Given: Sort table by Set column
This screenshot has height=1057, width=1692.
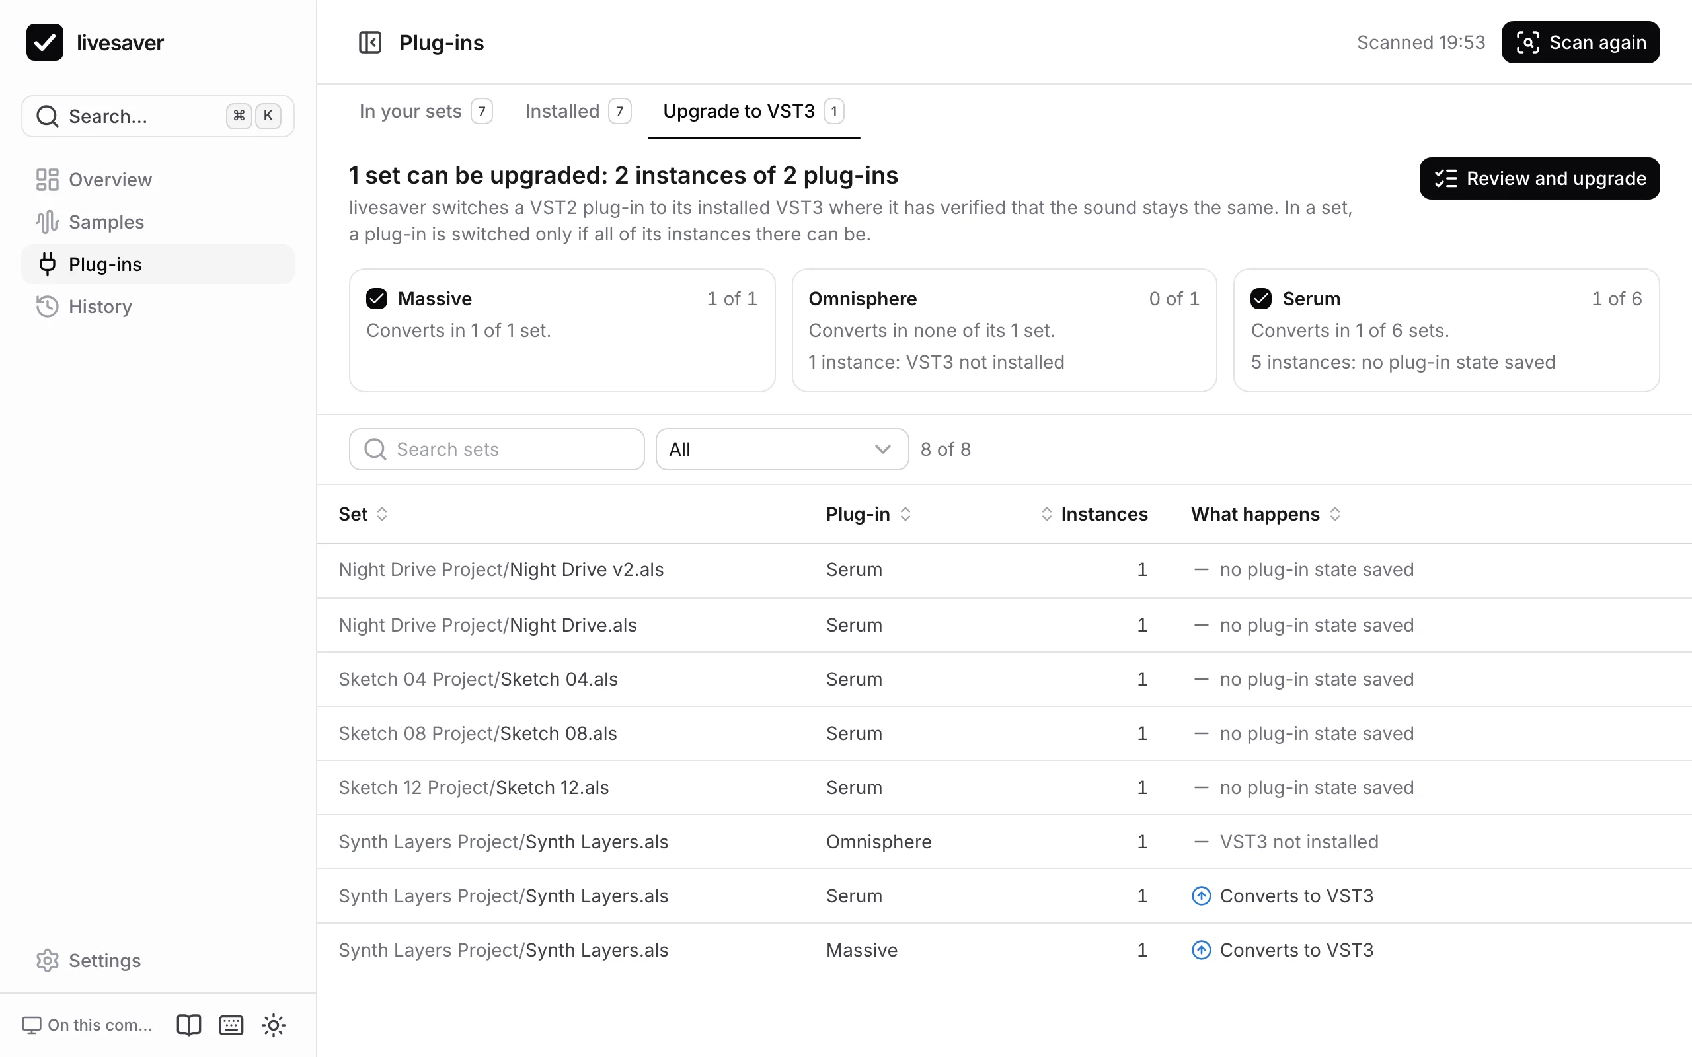Looking at the screenshot, I should coord(363,514).
